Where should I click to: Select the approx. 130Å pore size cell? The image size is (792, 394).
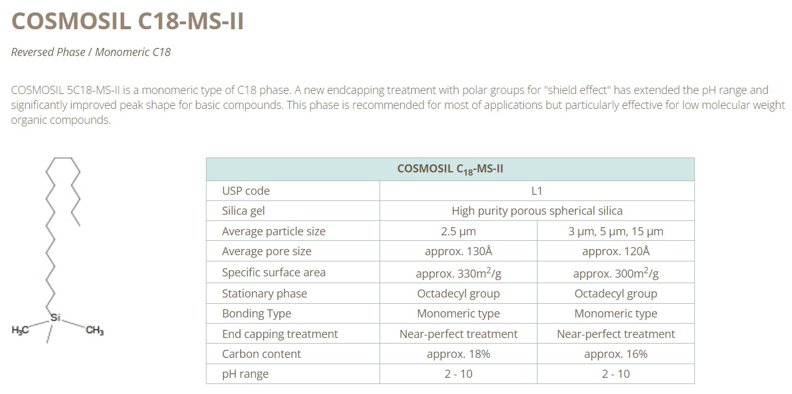click(x=459, y=251)
